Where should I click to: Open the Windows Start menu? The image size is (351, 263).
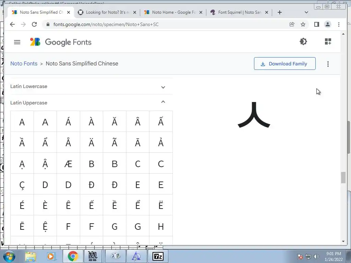[9, 256]
